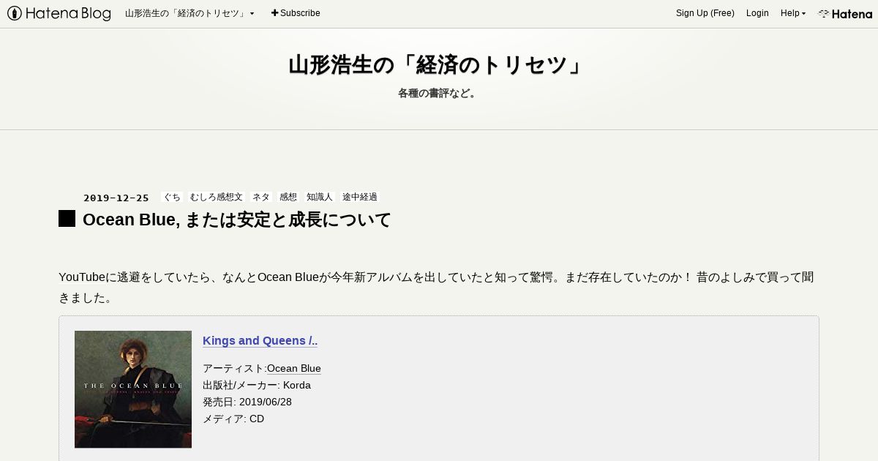878x461 pixels.
Task: Expand the blog name dropdown in header
Action: click(x=190, y=13)
